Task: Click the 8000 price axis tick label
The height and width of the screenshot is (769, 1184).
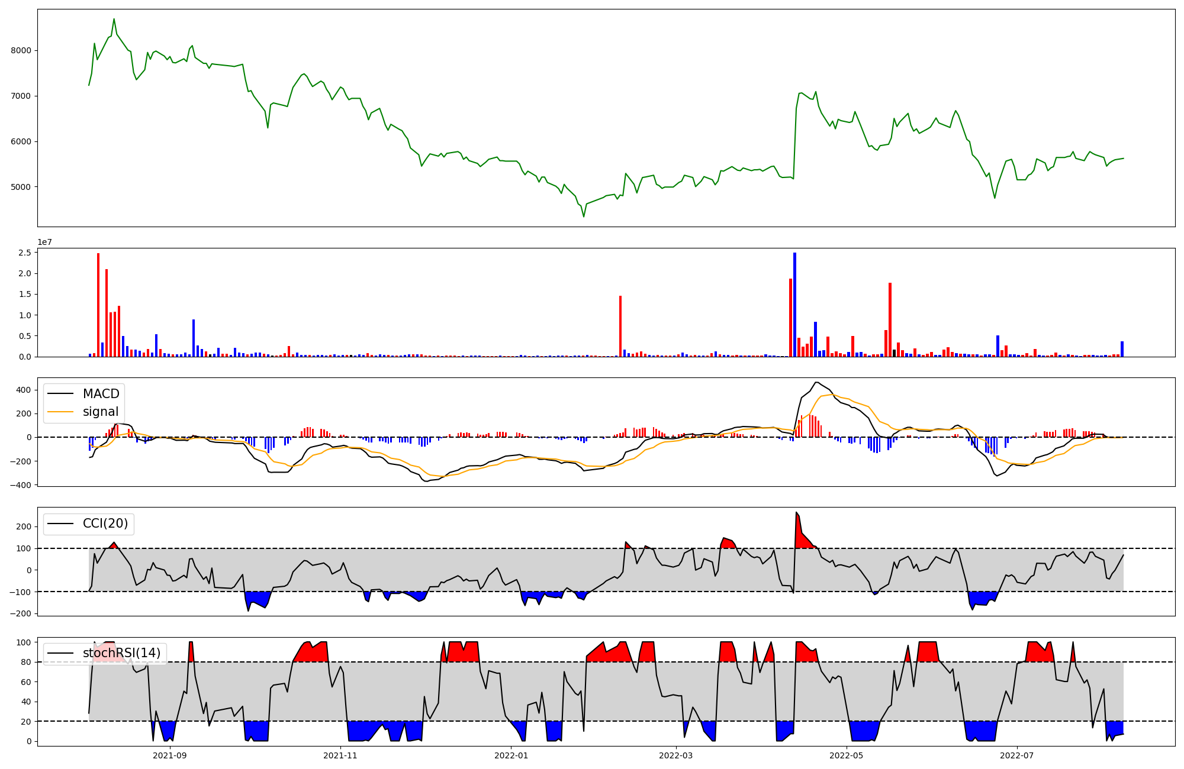Action: point(21,50)
